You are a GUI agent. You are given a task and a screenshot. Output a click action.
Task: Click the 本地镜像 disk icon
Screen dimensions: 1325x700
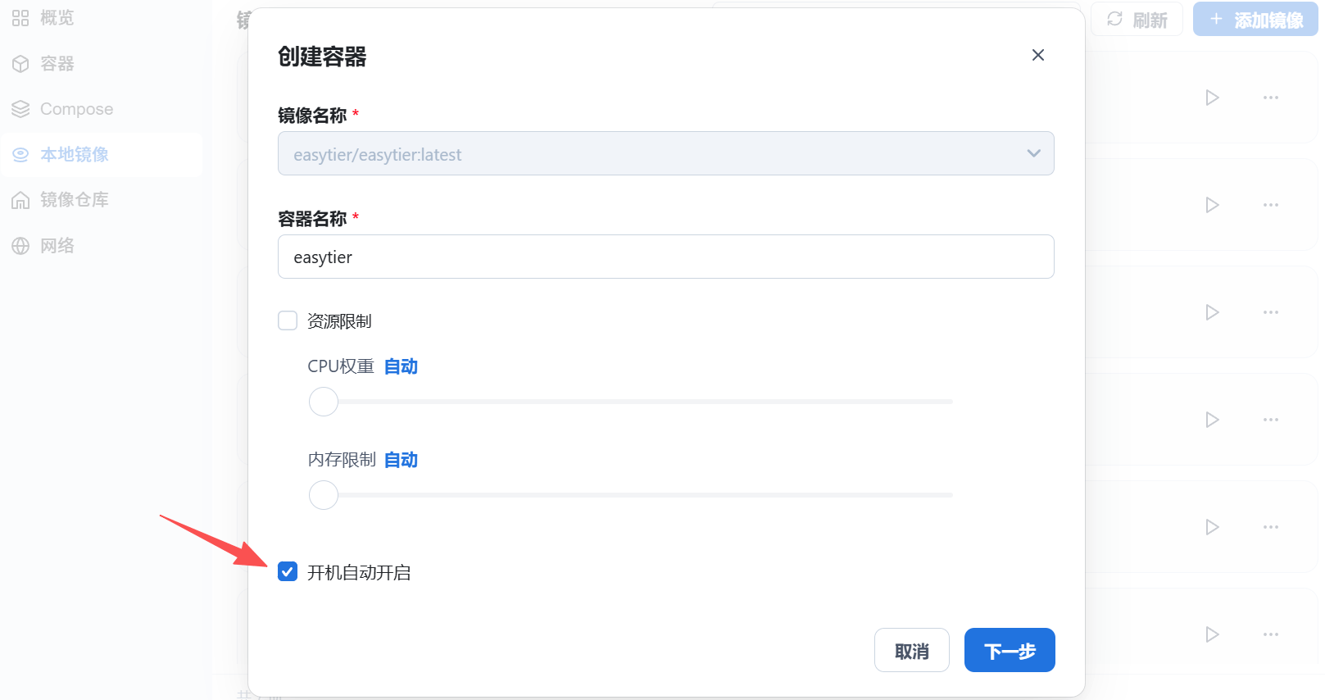click(x=20, y=154)
